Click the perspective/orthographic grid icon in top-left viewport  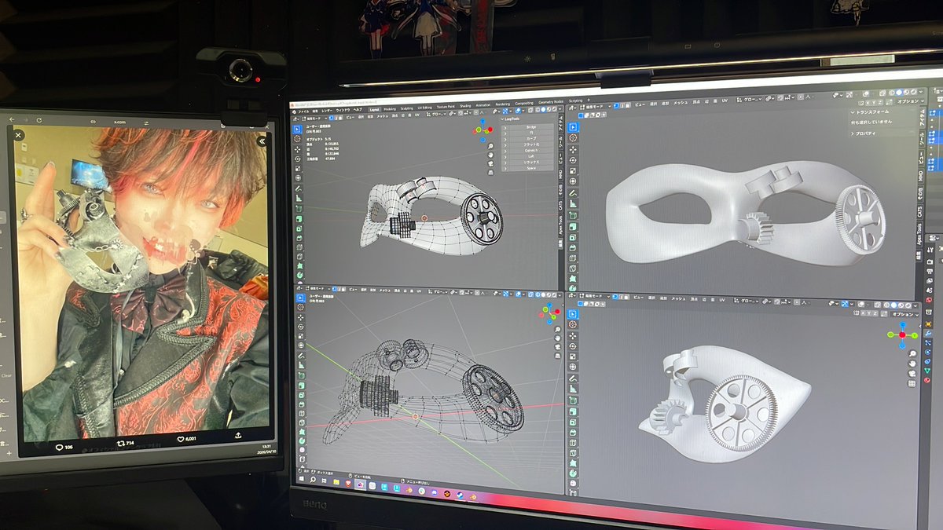coord(490,172)
